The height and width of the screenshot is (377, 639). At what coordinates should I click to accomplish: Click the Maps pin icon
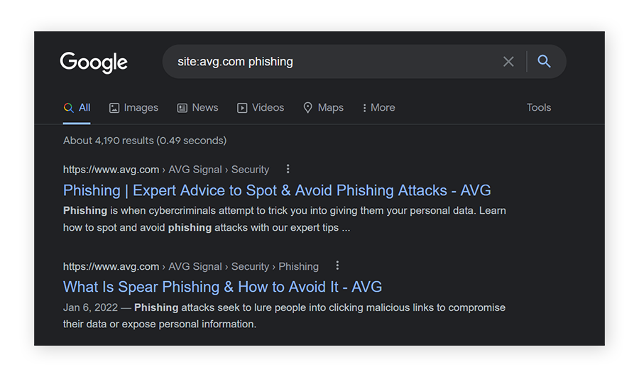pyautogui.click(x=308, y=108)
